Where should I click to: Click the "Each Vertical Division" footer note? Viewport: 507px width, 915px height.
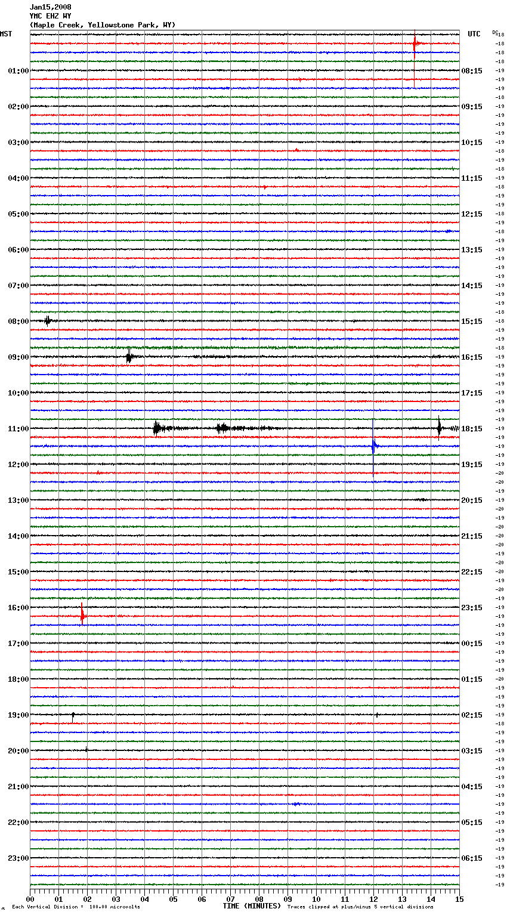pos(76,907)
